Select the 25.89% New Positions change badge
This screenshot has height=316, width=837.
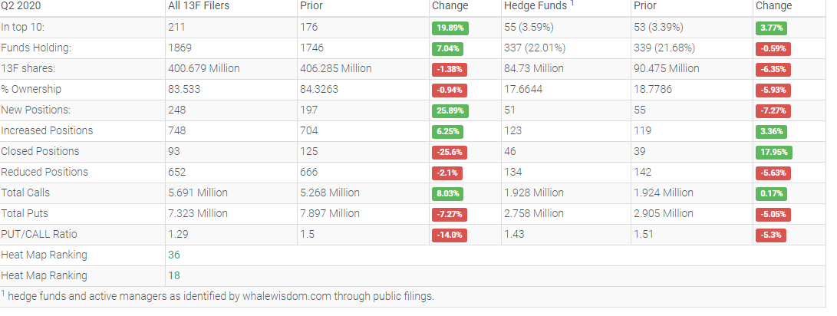pos(450,110)
